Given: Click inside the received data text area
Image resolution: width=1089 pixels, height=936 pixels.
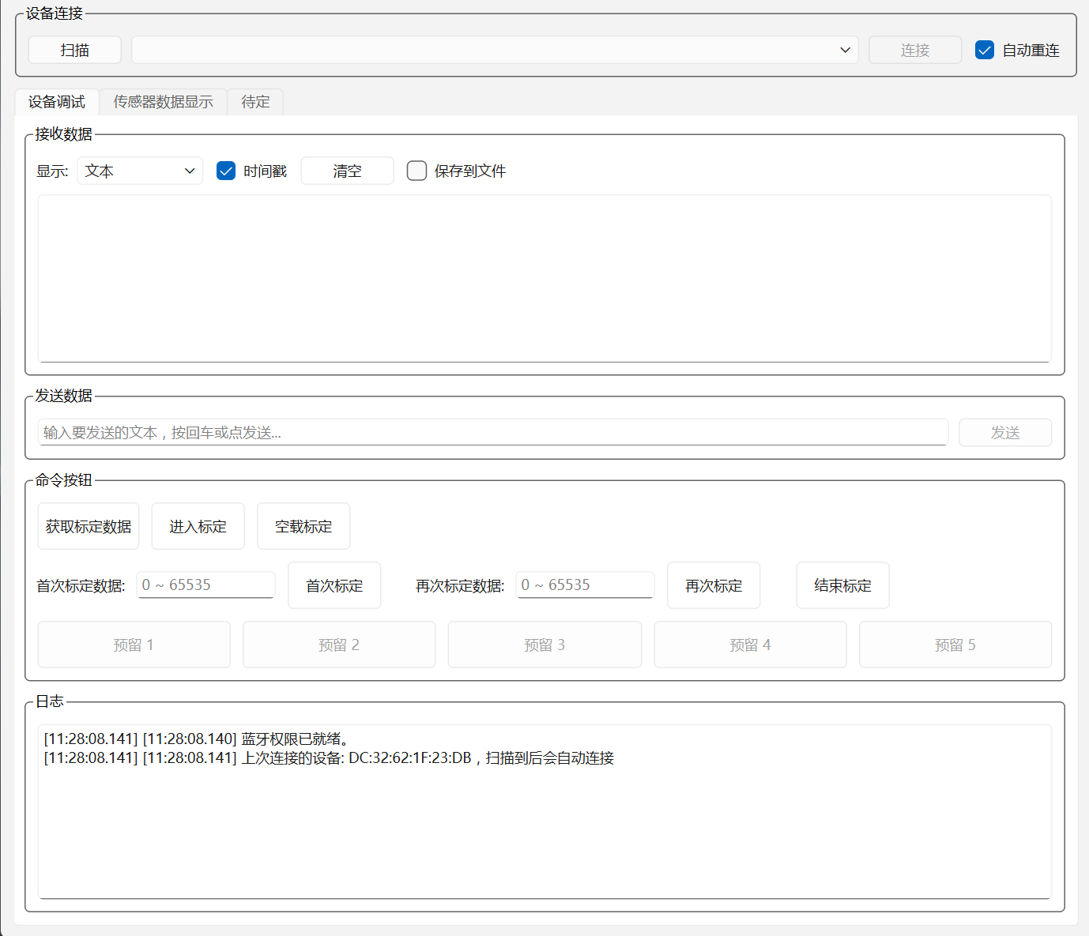Looking at the screenshot, I should click(x=544, y=279).
